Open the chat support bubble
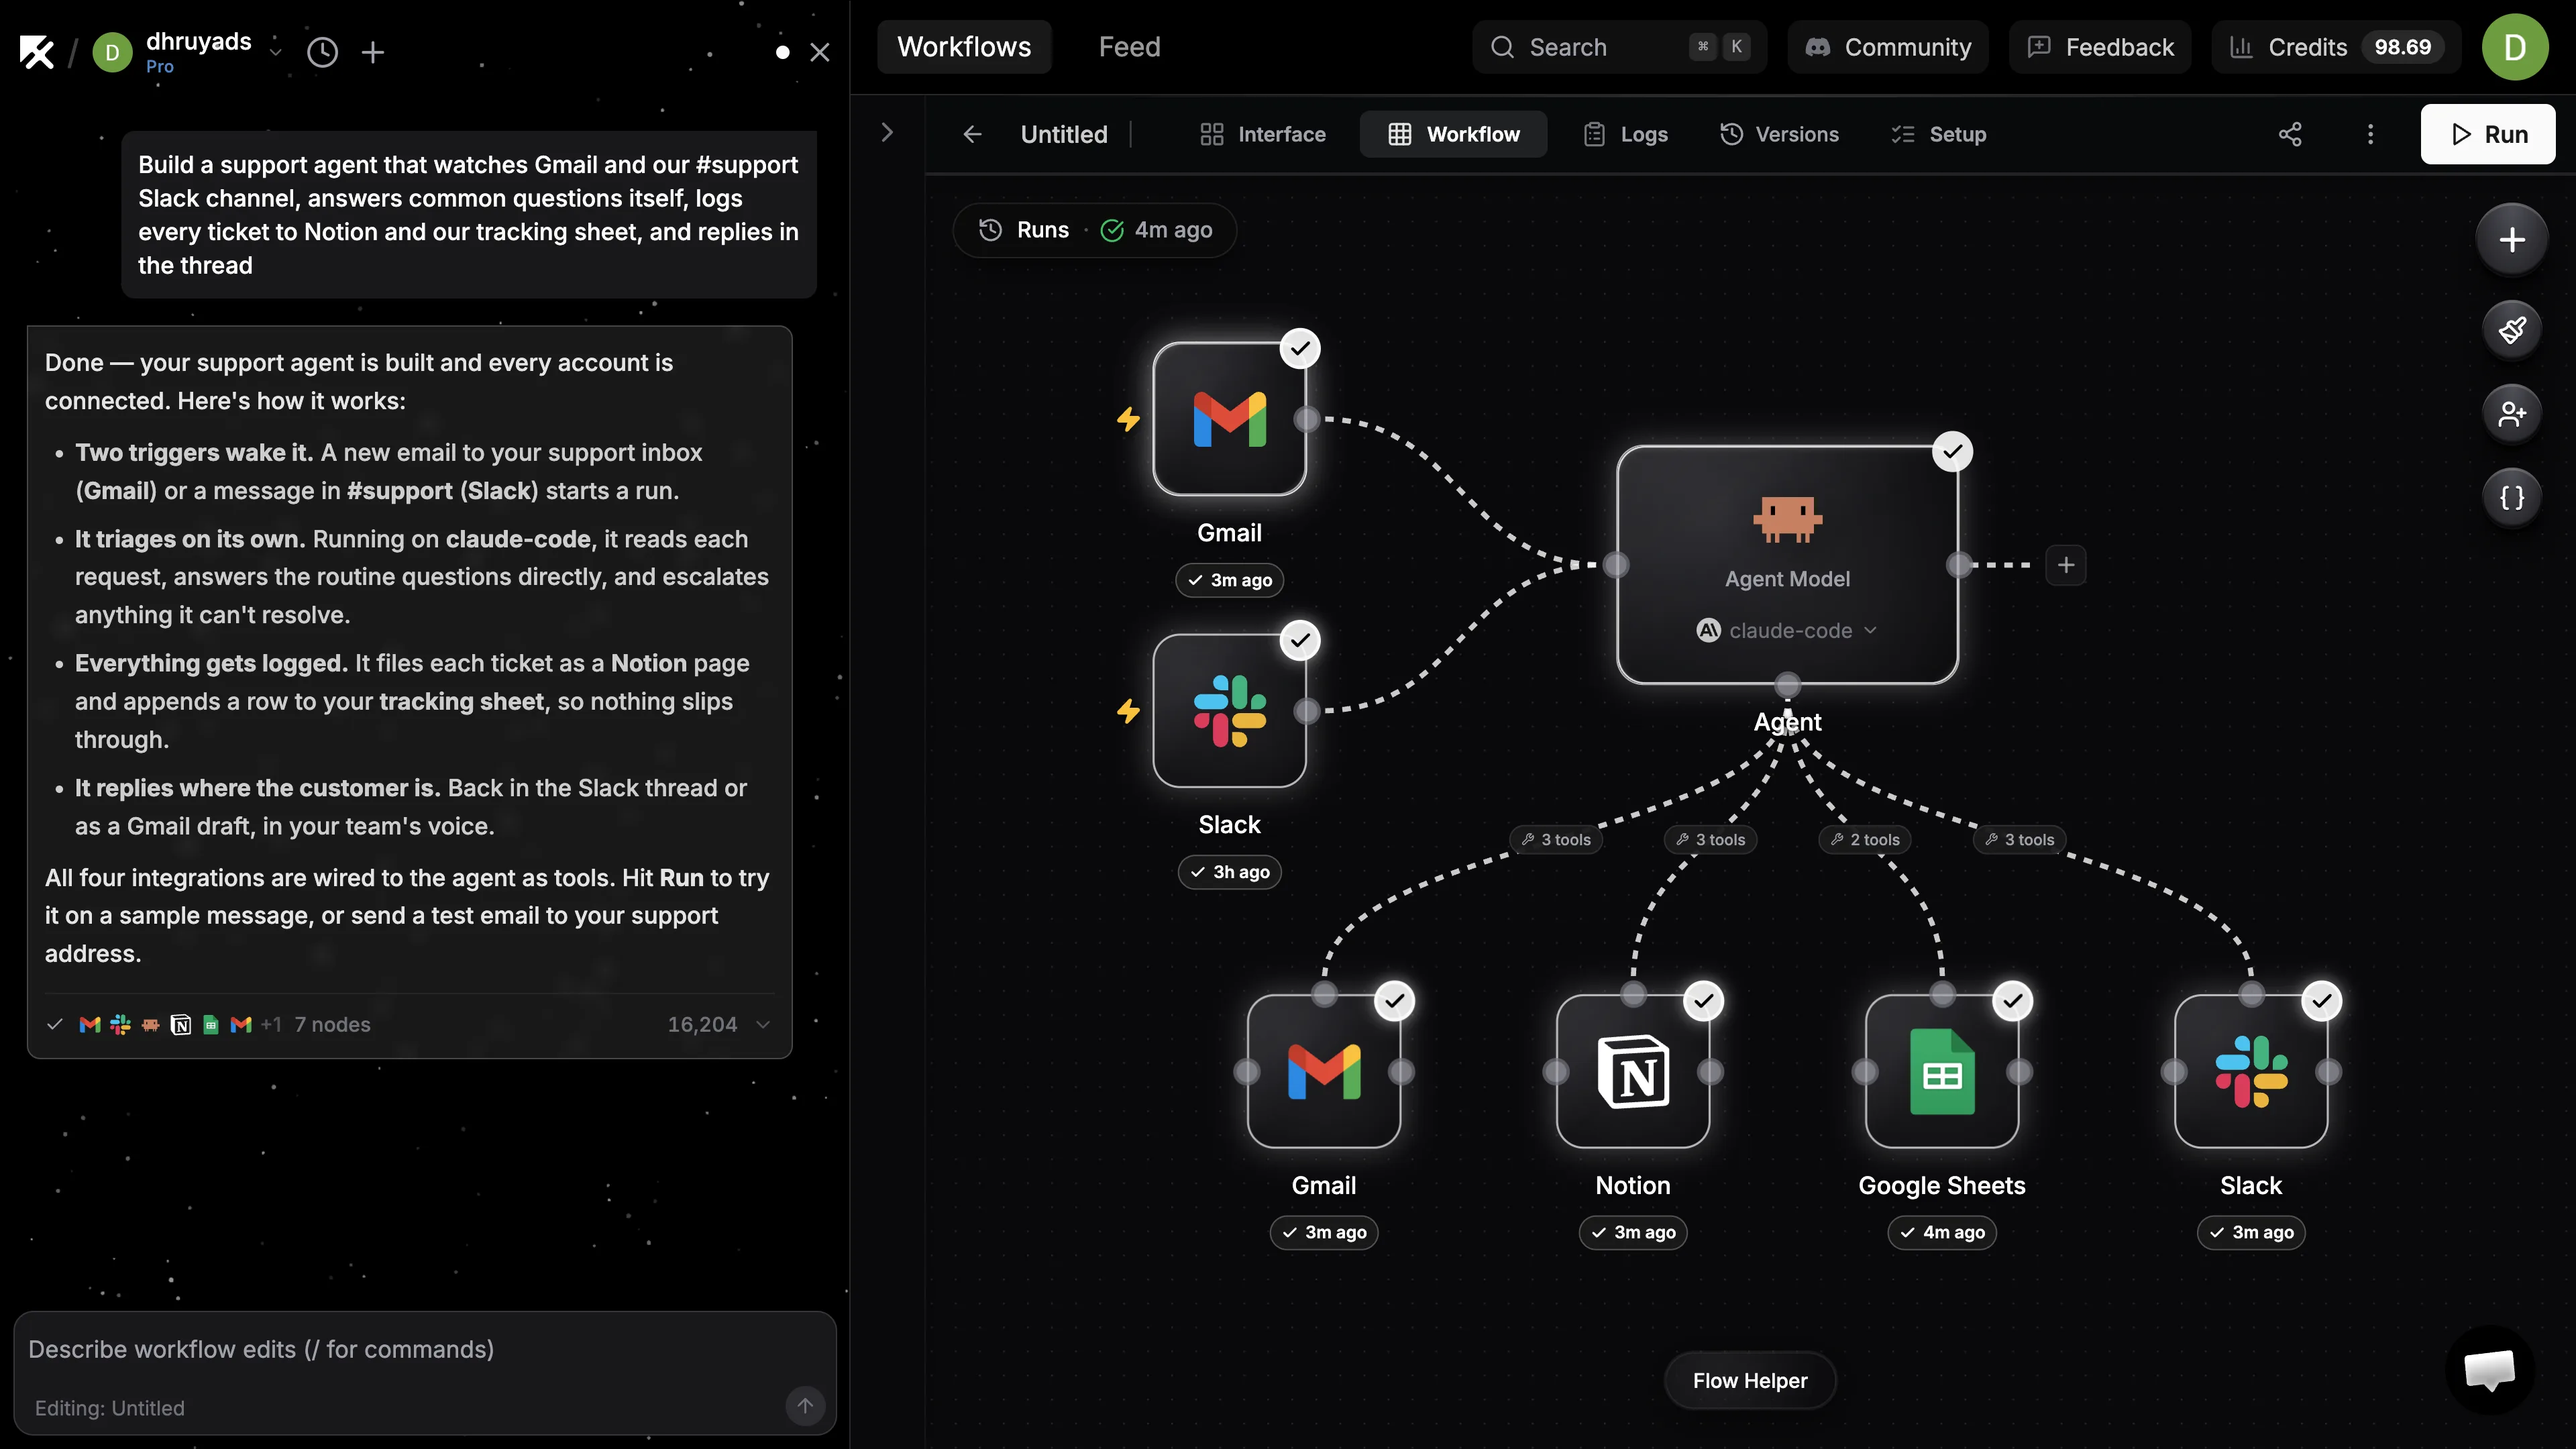 pyautogui.click(x=2489, y=1370)
